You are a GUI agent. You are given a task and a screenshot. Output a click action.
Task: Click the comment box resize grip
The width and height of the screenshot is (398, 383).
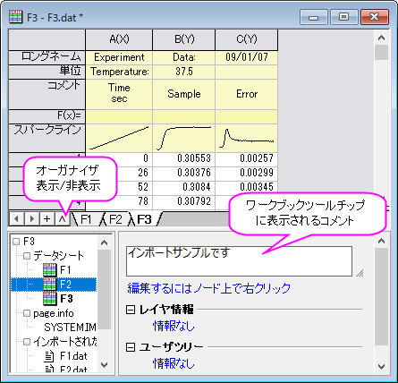[360, 273]
